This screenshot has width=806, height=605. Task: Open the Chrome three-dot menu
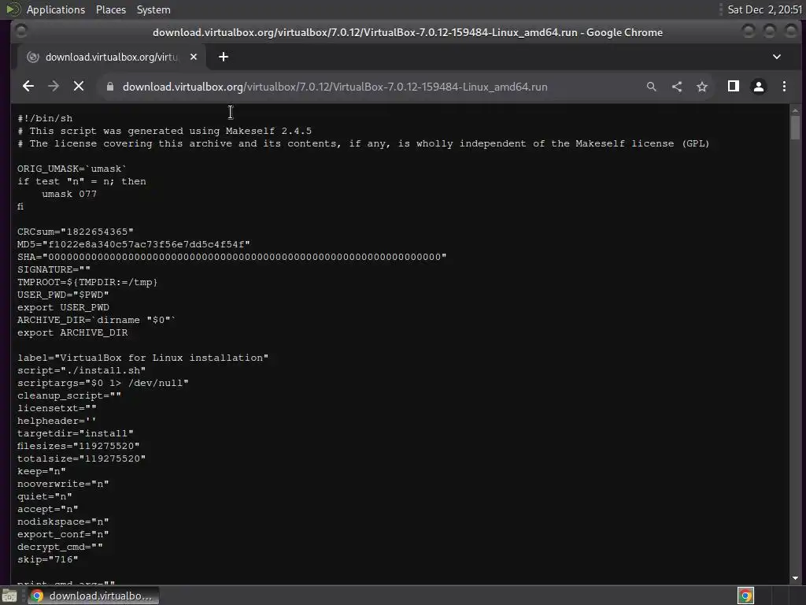coord(784,87)
